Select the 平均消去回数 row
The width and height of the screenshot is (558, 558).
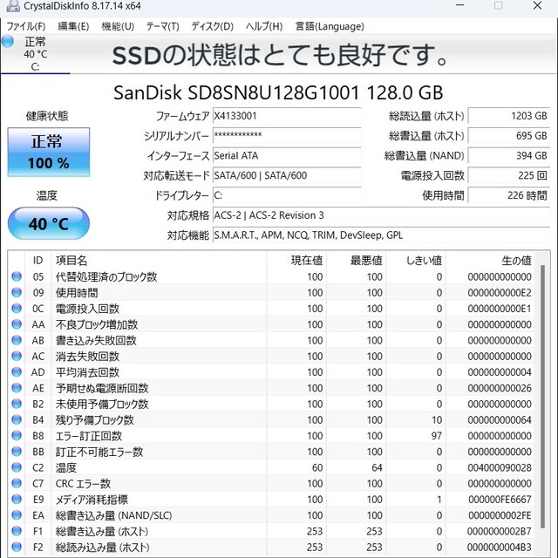(271, 372)
